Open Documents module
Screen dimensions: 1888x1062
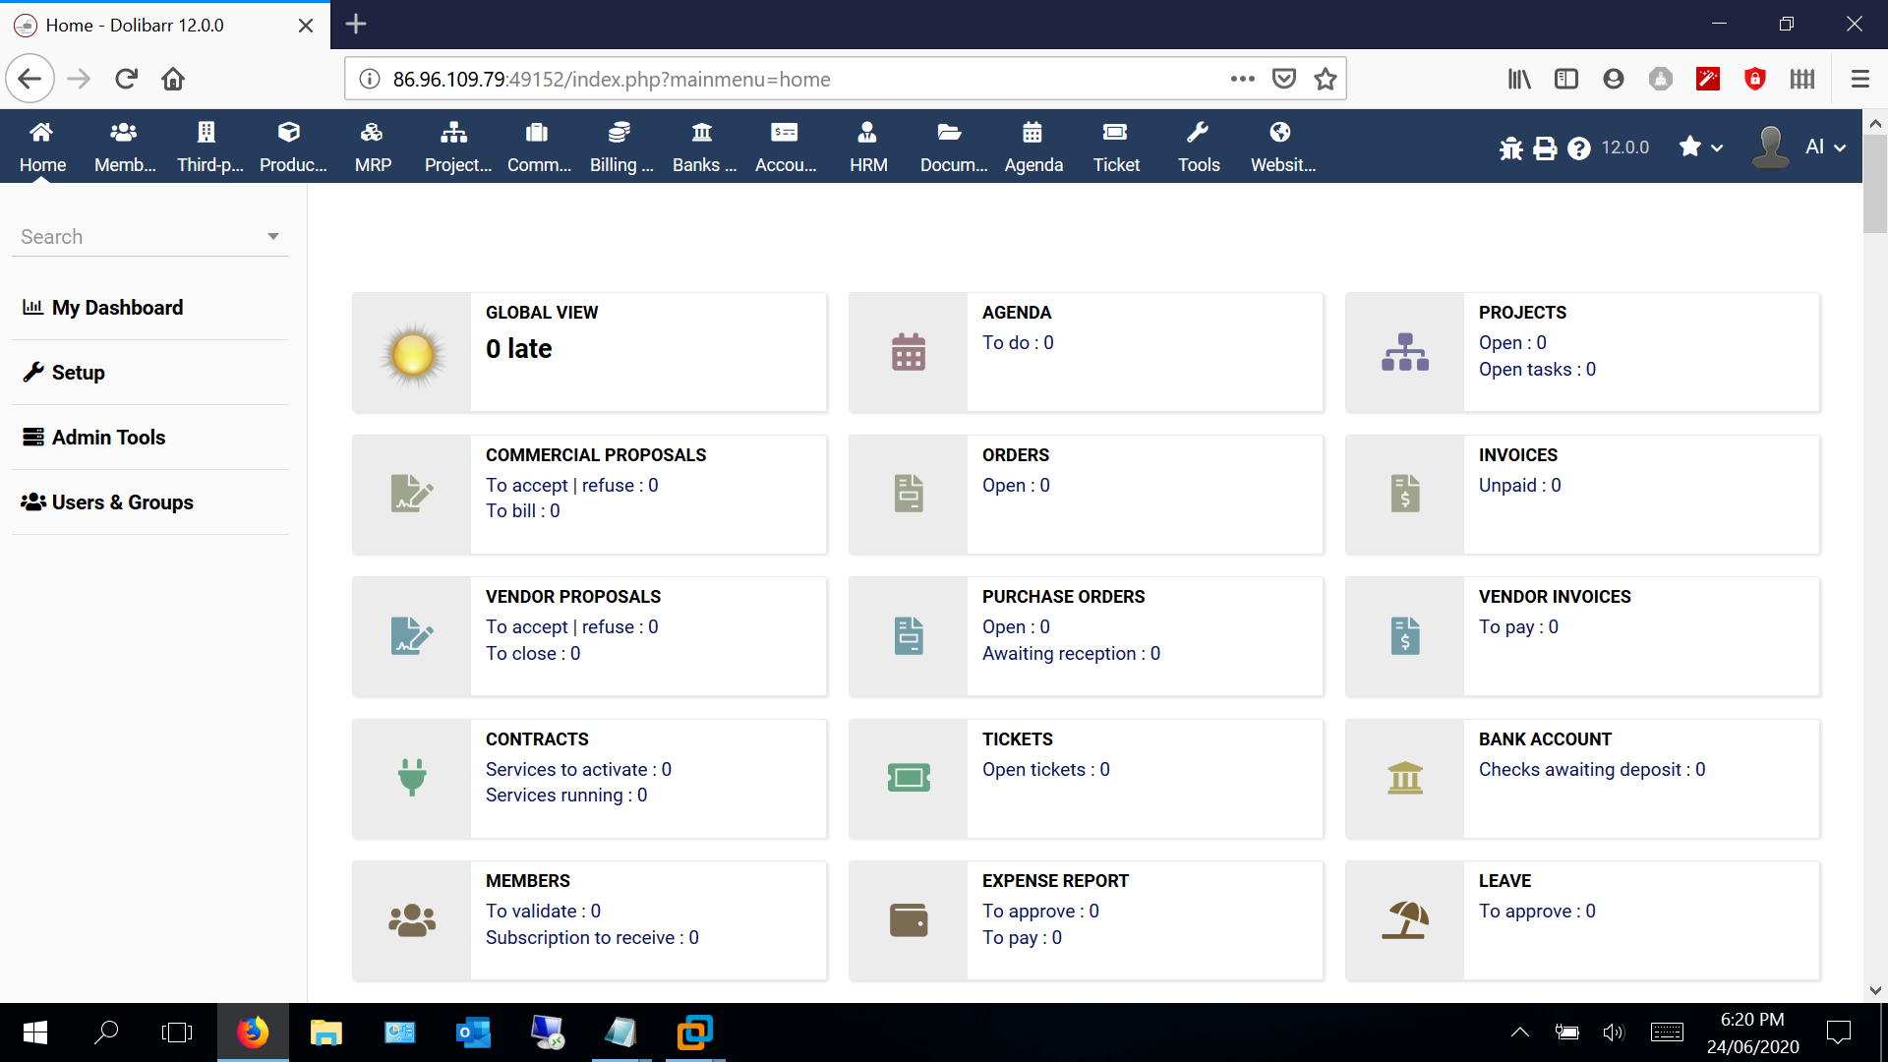coord(953,147)
